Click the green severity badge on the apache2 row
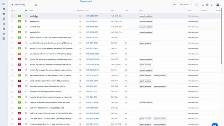The height and width of the screenshot is (126, 224). point(19,16)
